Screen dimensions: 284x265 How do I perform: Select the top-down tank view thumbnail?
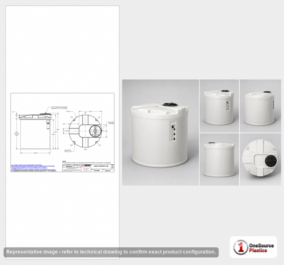point(261,159)
